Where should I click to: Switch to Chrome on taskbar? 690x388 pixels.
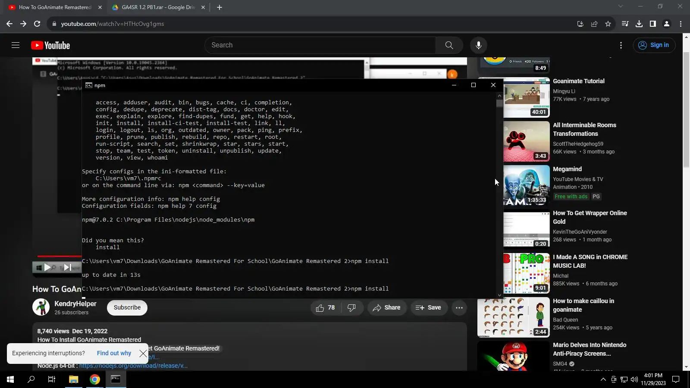pos(95,379)
